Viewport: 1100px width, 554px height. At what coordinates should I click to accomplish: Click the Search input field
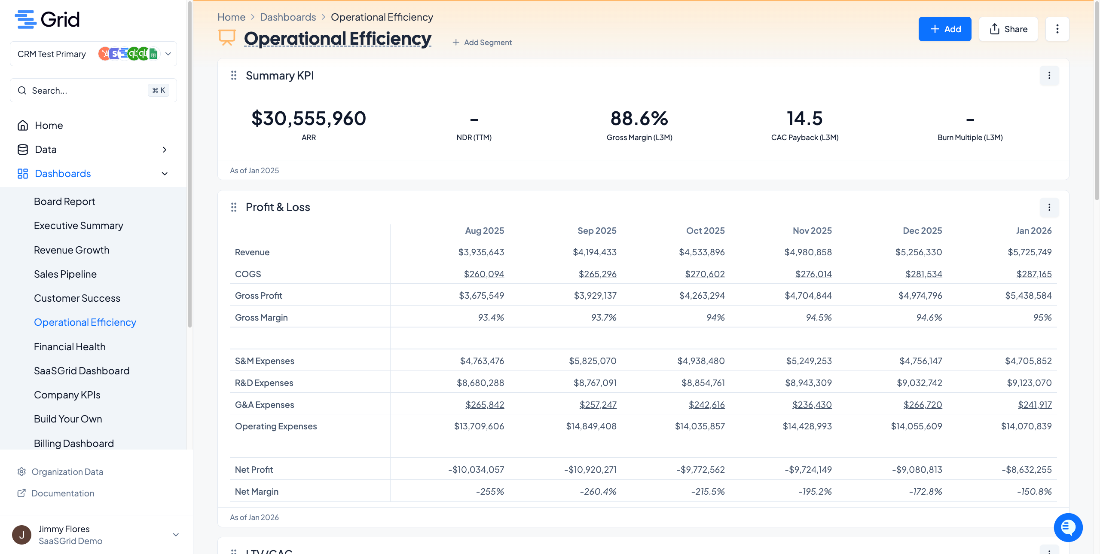click(86, 91)
